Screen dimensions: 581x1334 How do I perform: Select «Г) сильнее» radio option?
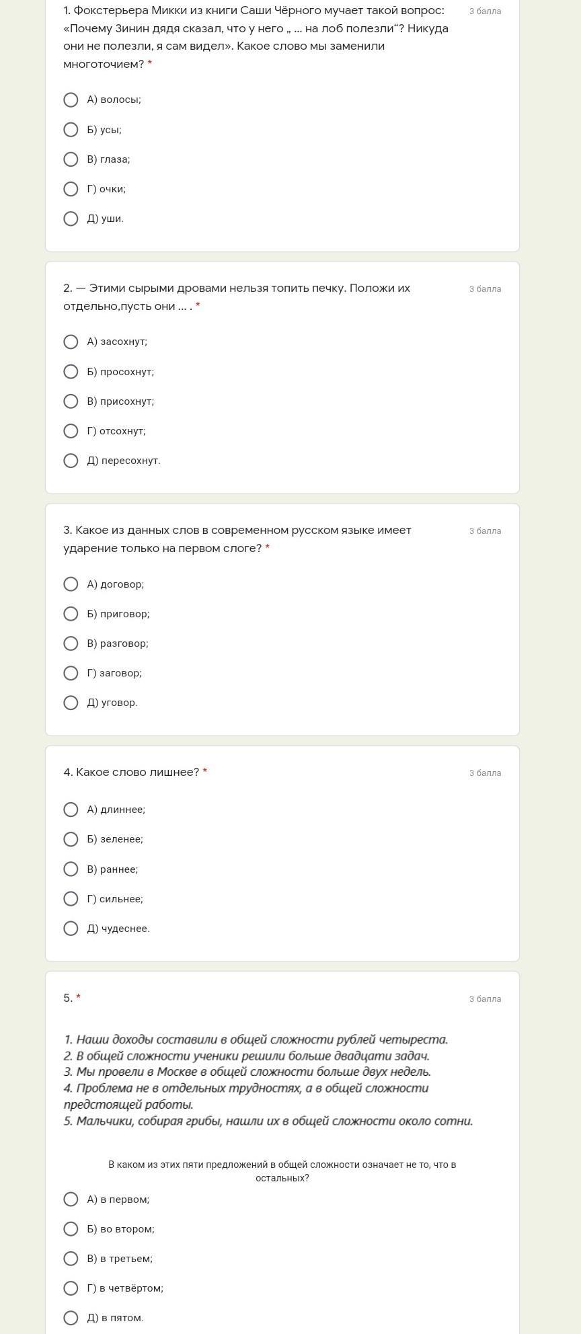71,899
